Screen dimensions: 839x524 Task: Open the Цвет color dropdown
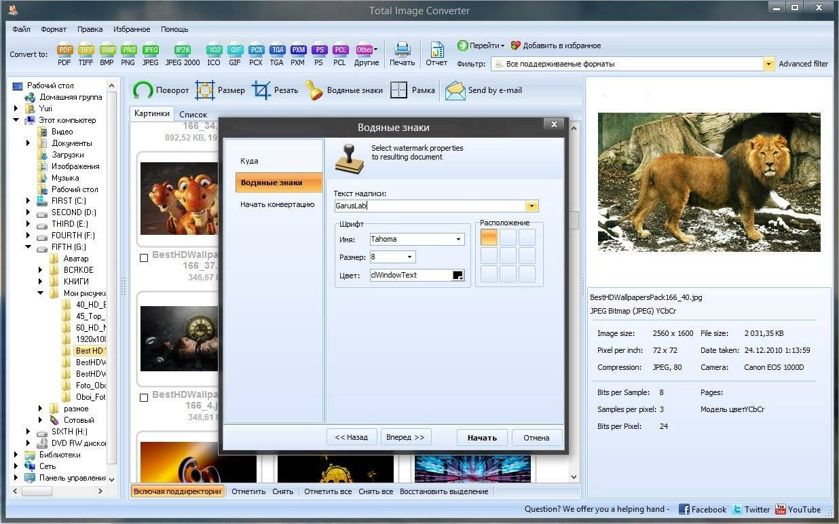(x=458, y=275)
